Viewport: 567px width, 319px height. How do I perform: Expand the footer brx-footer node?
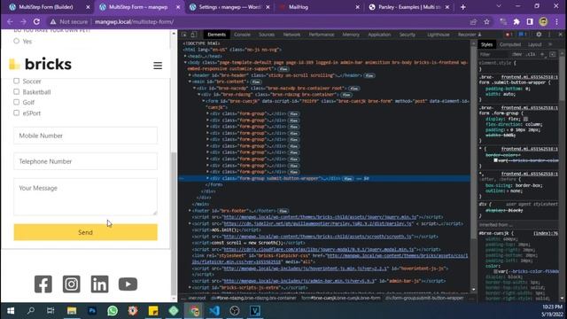point(190,211)
